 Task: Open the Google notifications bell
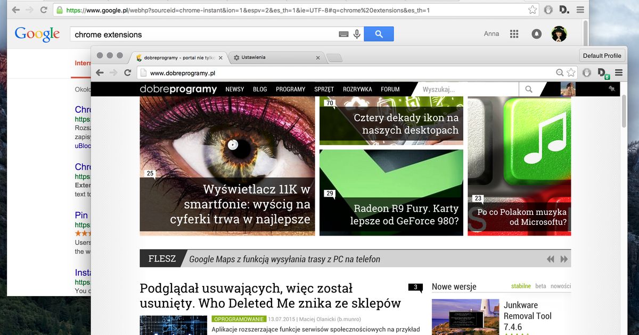point(536,34)
